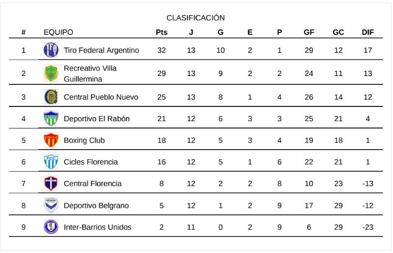
Task: Click the EQUIPO column header
Action: [58, 32]
